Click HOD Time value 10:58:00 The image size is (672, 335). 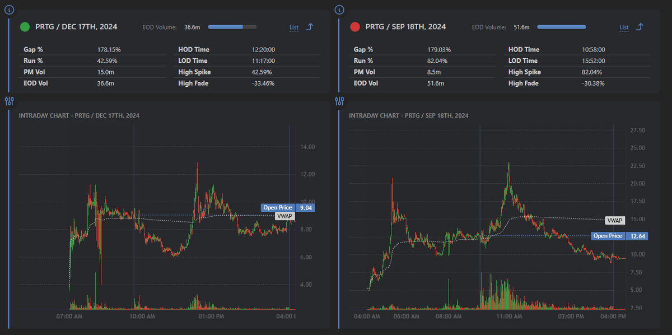click(x=594, y=50)
